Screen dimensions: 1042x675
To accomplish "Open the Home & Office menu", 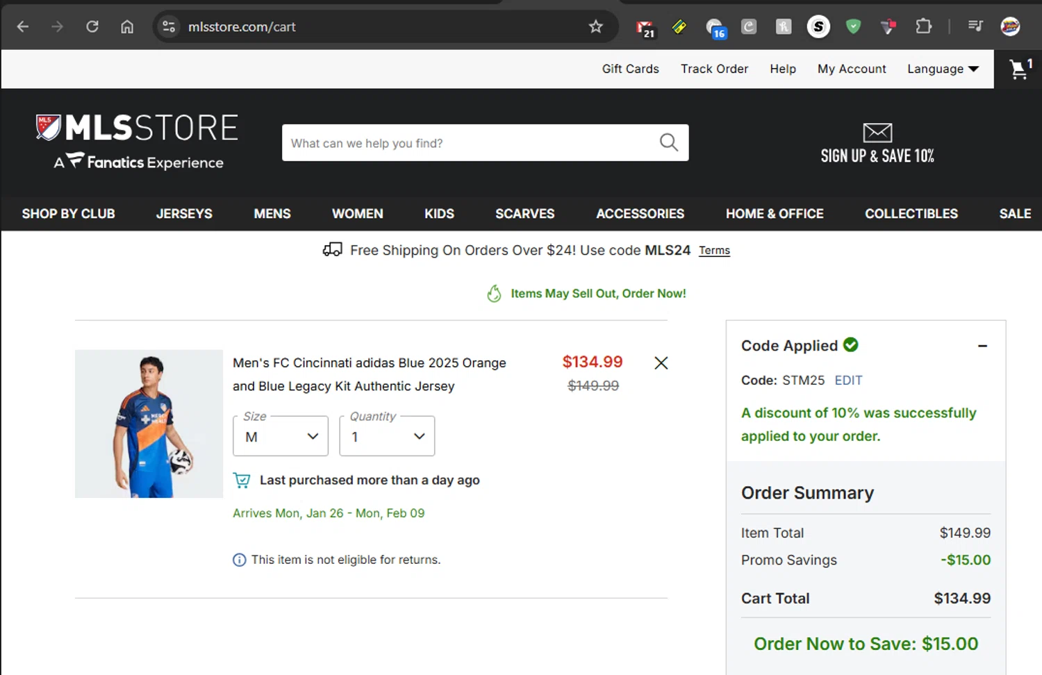I will pyautogui.click(x=775, y=214).
